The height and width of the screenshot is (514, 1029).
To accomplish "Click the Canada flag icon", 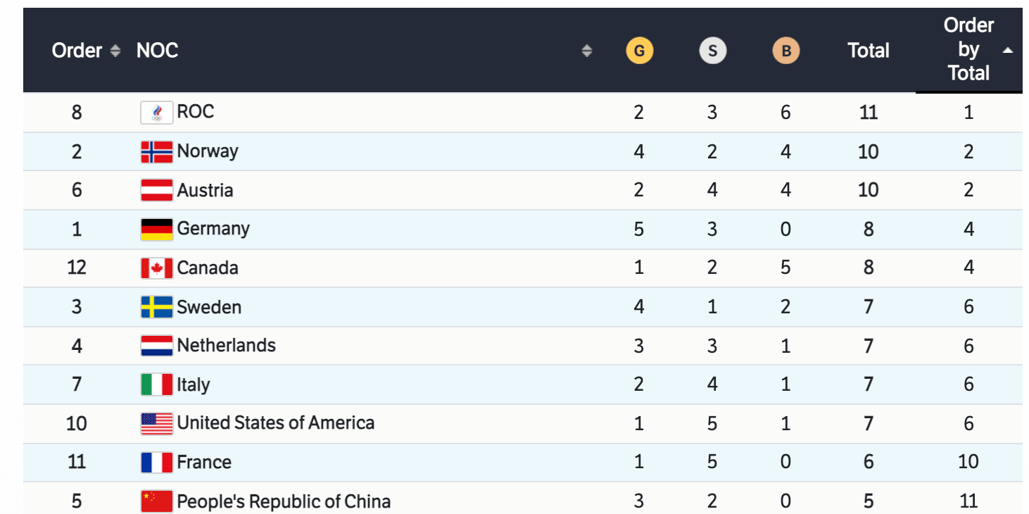I will [156, 268].
